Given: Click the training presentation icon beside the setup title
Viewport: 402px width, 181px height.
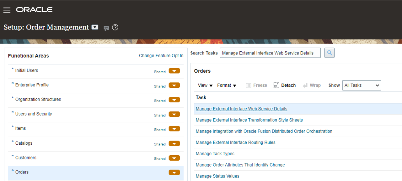Looking at the screenshot, I should click(x=106, y=28).
